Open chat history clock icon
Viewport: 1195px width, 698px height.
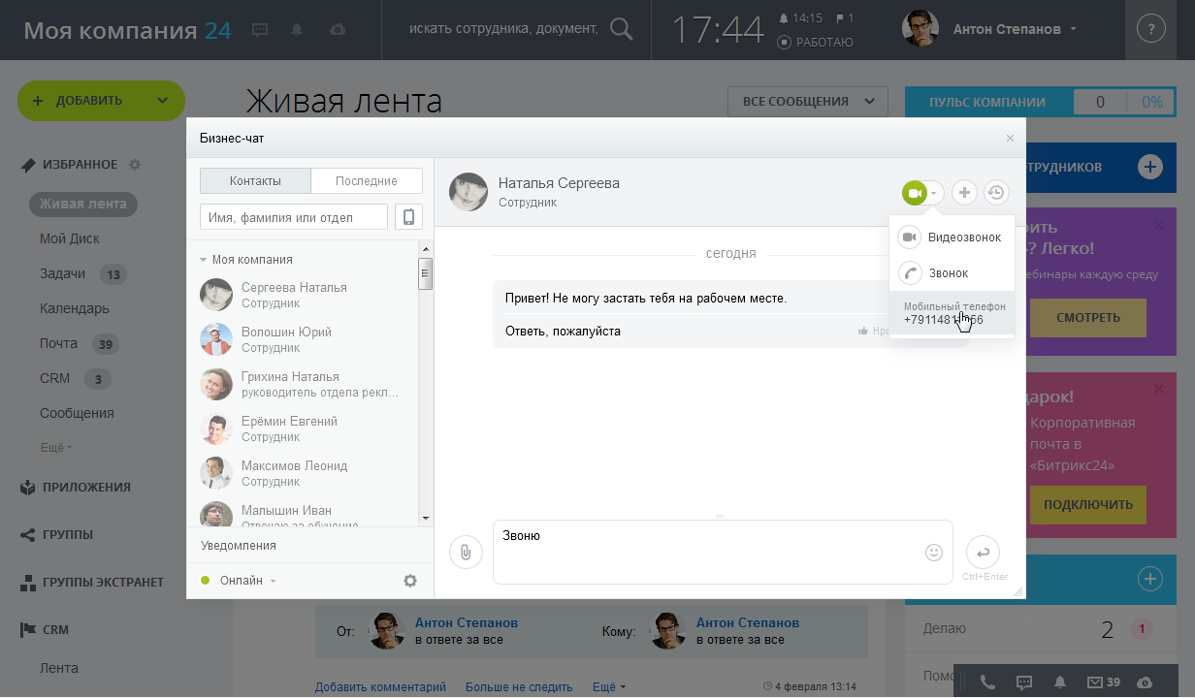point(996,193)
